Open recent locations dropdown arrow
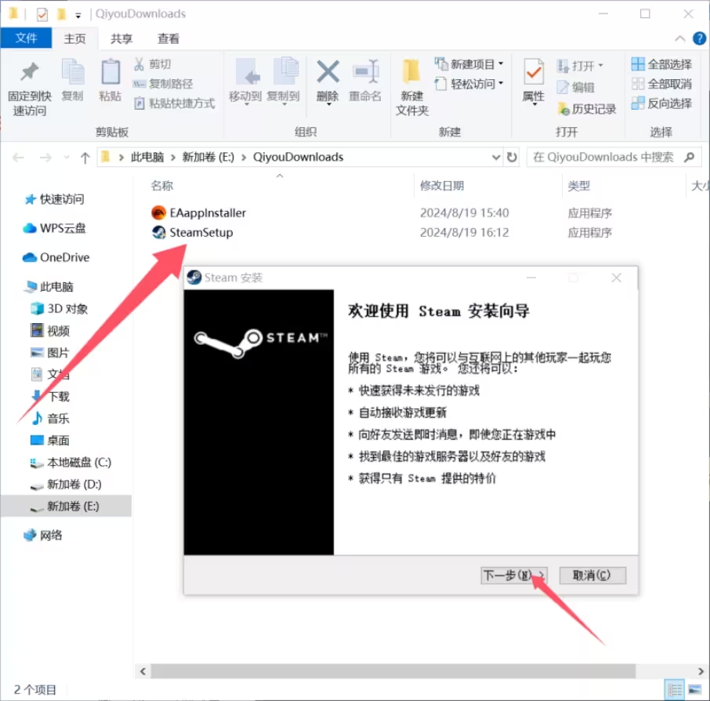The height and width of the screenshot is (701, 710). click(67, 158)
